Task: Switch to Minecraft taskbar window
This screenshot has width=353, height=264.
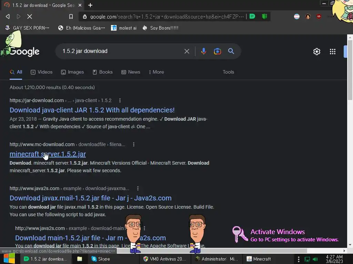Action: pyautogui.click(x=259, y=259)
